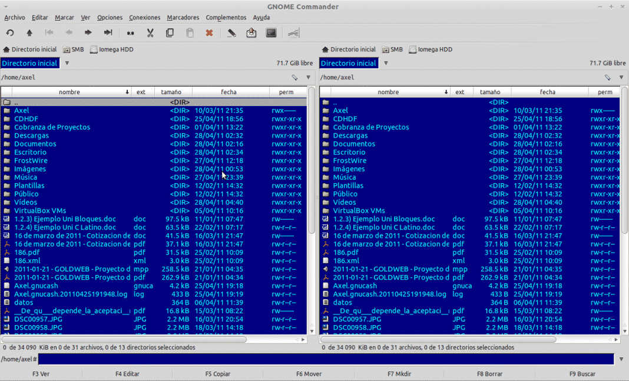Send the file by mail icon
629x381 pixels.
pos(251,33)
